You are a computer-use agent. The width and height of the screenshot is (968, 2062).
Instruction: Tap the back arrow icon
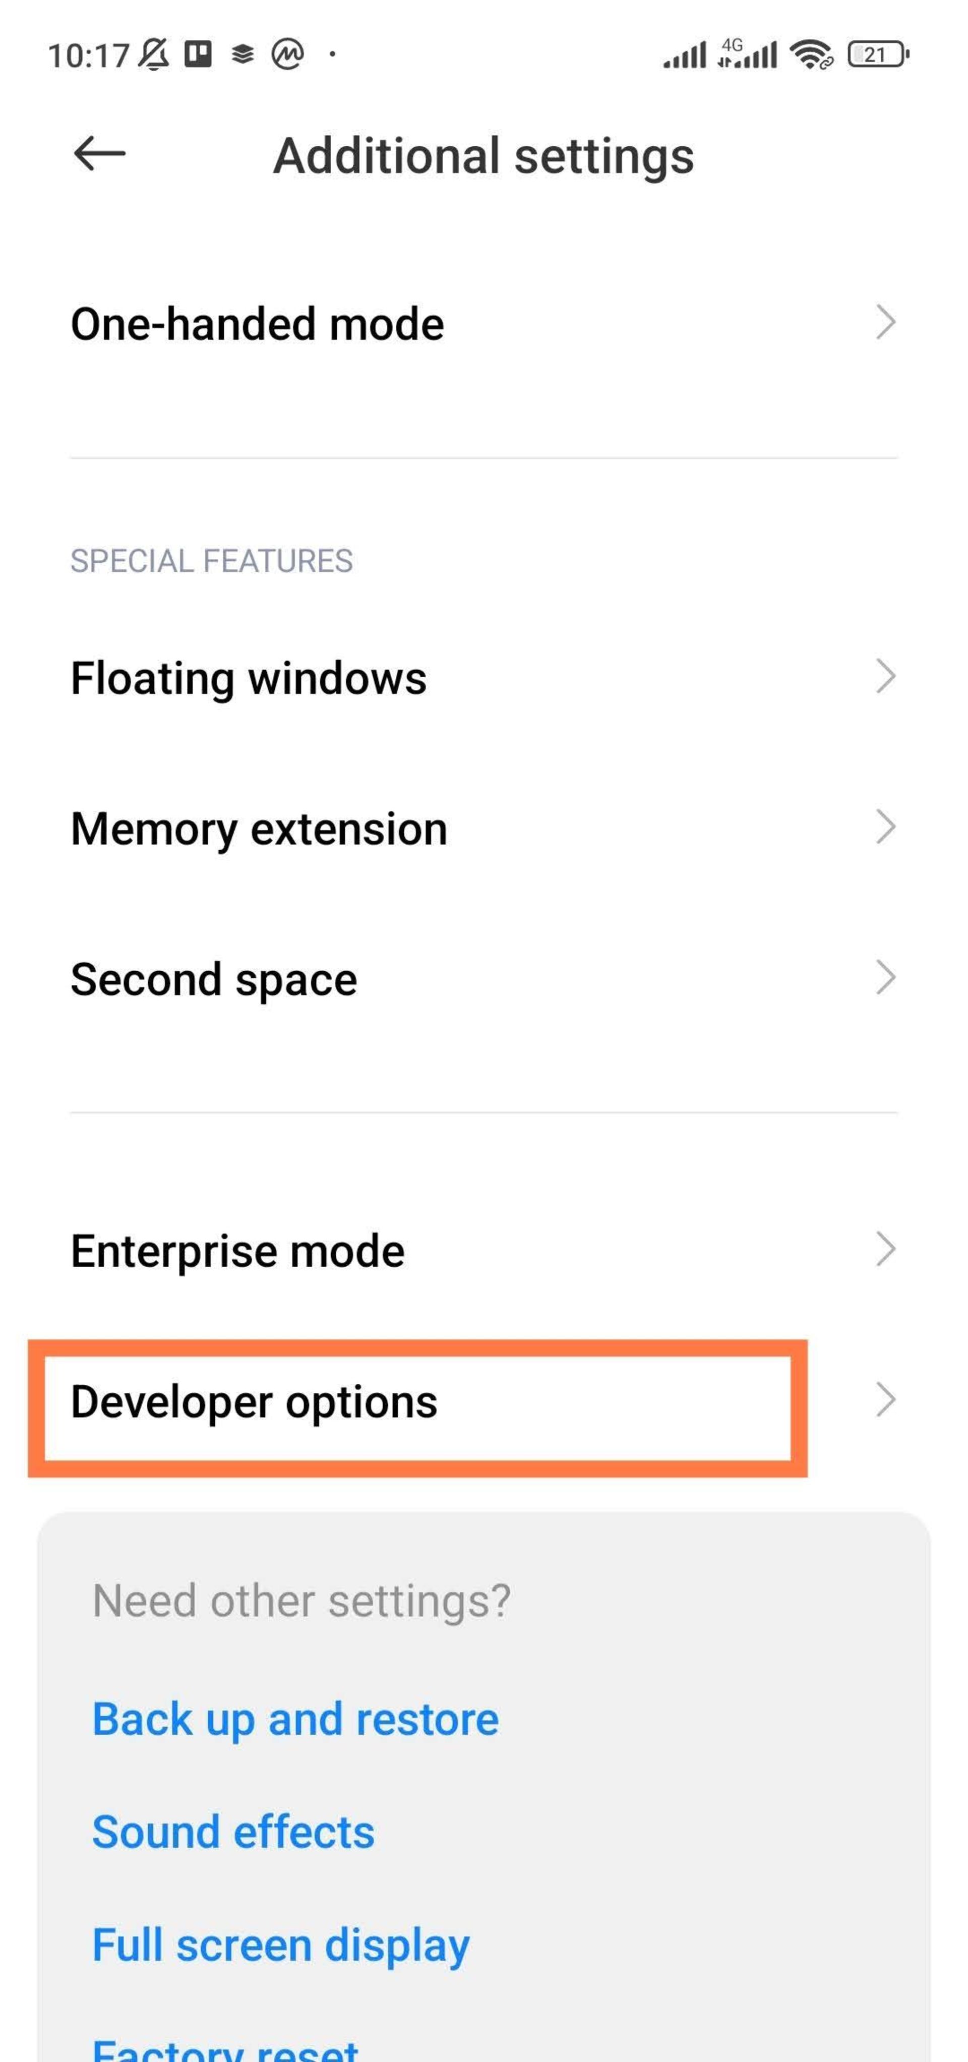tap(99, 153)
